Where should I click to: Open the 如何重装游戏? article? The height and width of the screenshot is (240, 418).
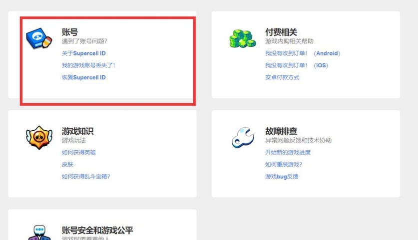click(284, 164)
